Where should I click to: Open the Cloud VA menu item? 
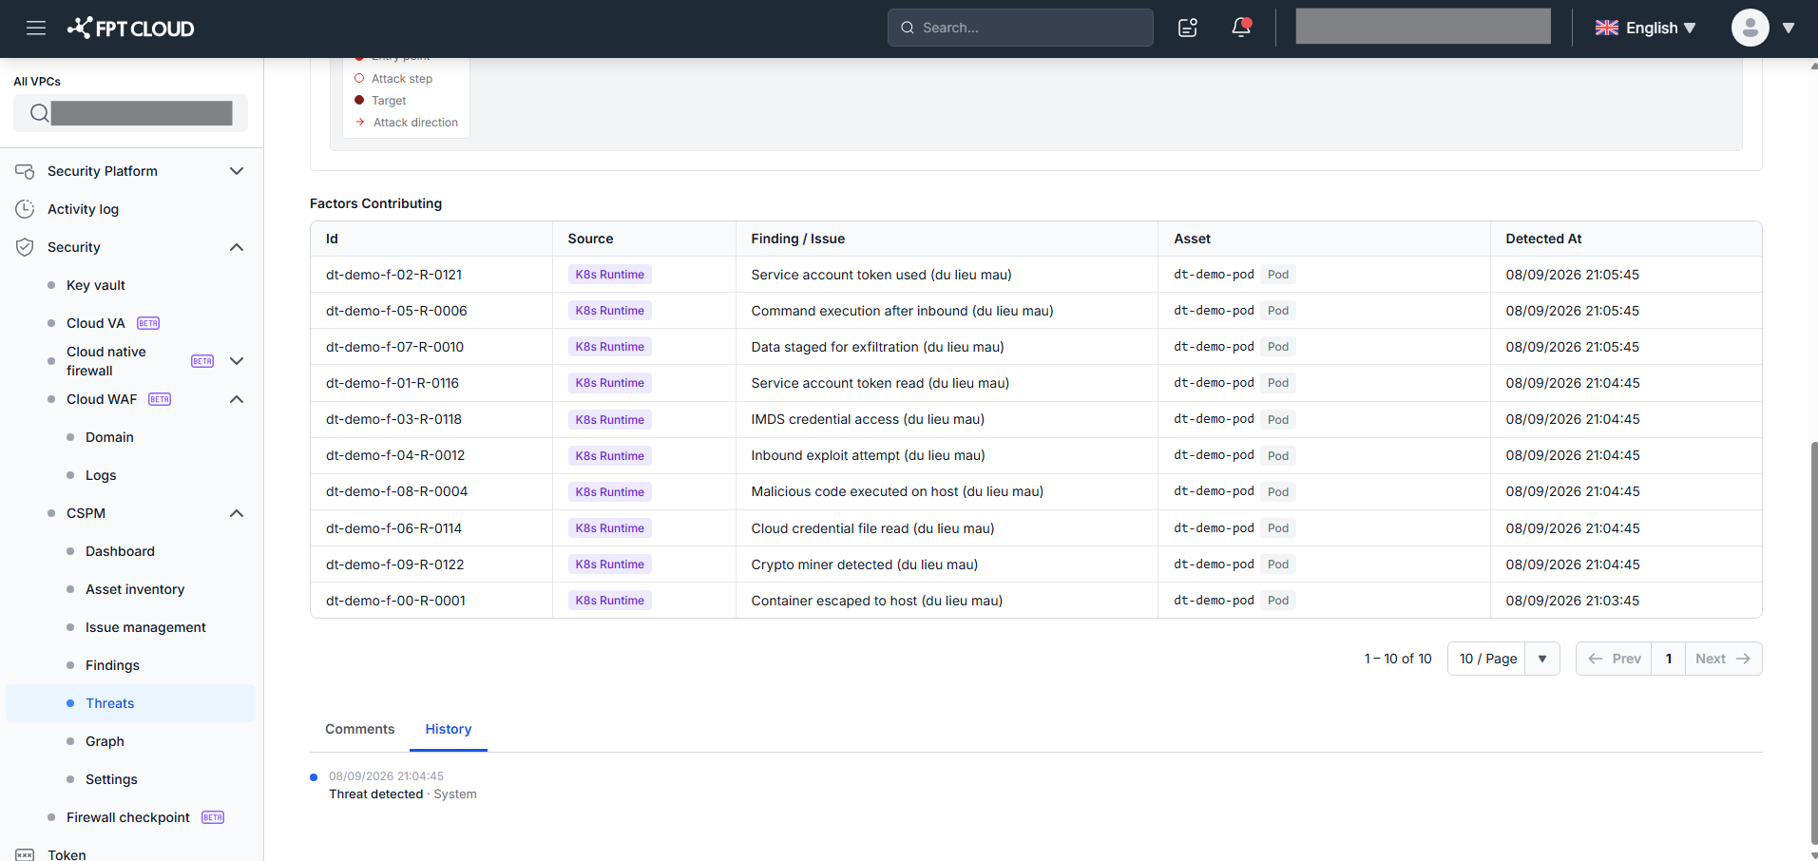[x=96, y=323]
